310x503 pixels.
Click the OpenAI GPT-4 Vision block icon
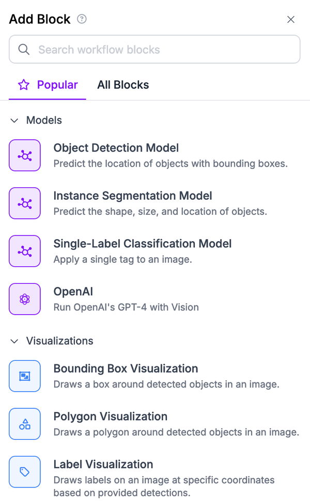click(x=24, y=299)
